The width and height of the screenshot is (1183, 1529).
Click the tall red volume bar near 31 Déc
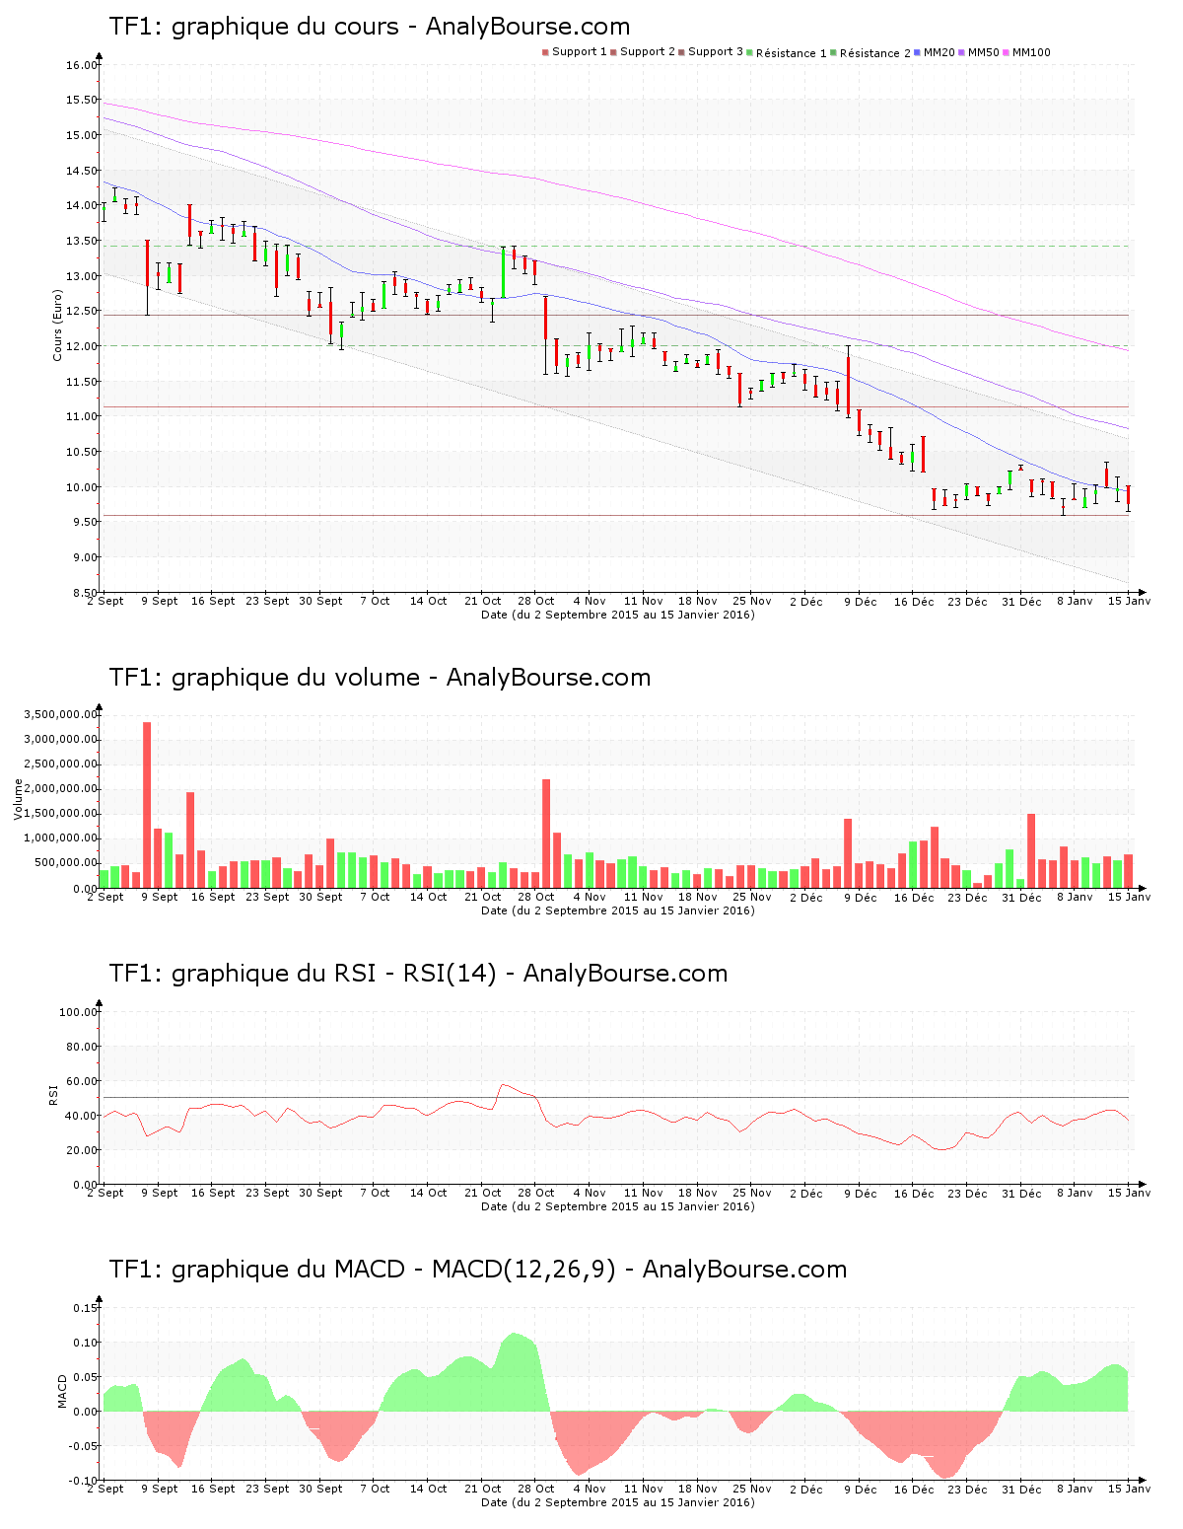tap(1031, 851)
